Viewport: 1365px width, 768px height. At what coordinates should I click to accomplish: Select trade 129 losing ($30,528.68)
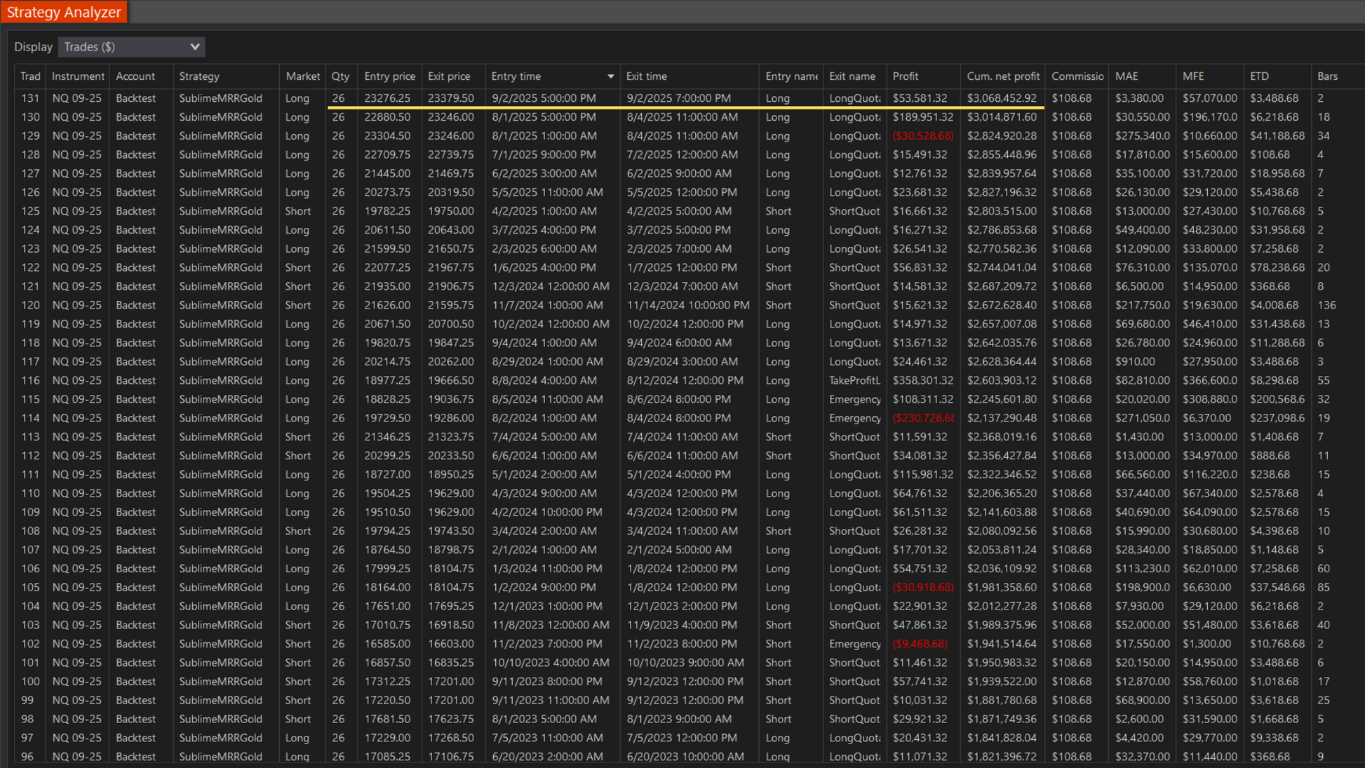click(923, 136)
